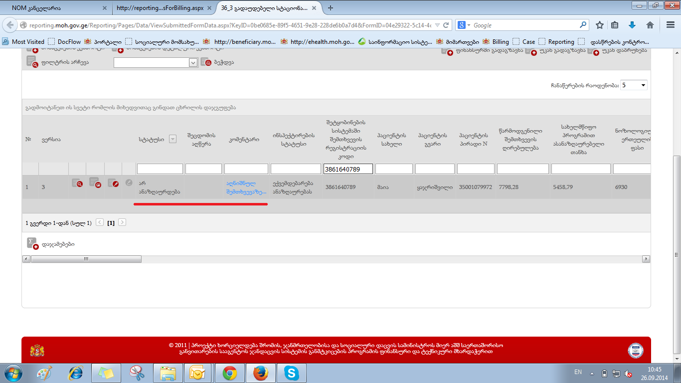The height and width of the screenshot is (383, 681).
Task: Open Skype from the Windows taskbar
Action: coord(292,373)
